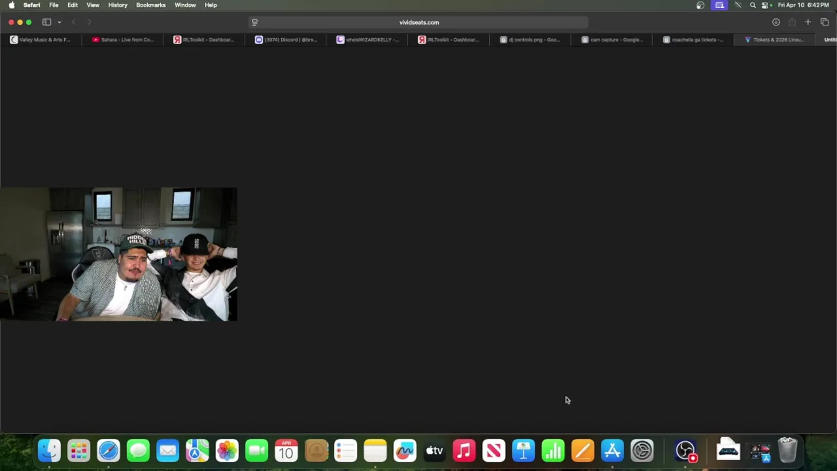Open Messages from the dock
The height and width of the screenshot is (471, 837).
point(138,451)
